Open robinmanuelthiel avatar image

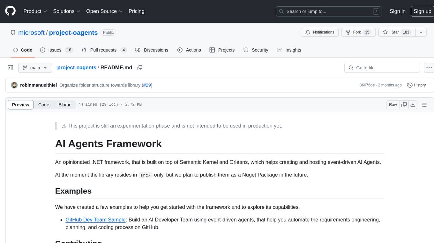pos(14,85)
